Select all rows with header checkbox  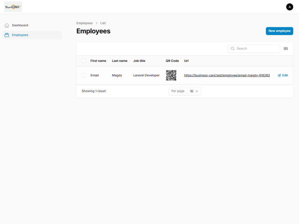coord(83,61)
